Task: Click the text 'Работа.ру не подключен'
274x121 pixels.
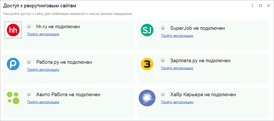Action: (x=64, y=62)
